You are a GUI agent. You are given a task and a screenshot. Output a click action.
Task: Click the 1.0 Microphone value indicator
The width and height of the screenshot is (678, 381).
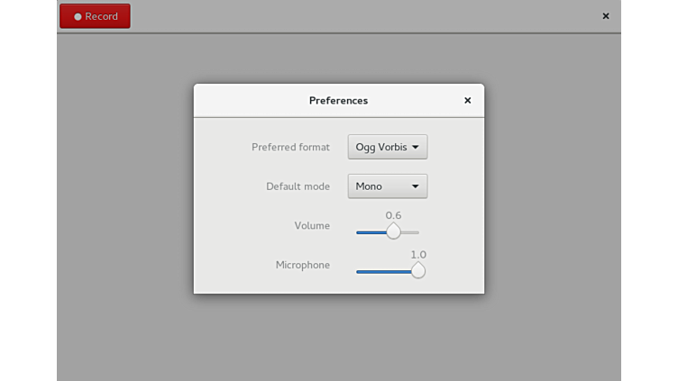pyautogui.click(x=418, y=255)
